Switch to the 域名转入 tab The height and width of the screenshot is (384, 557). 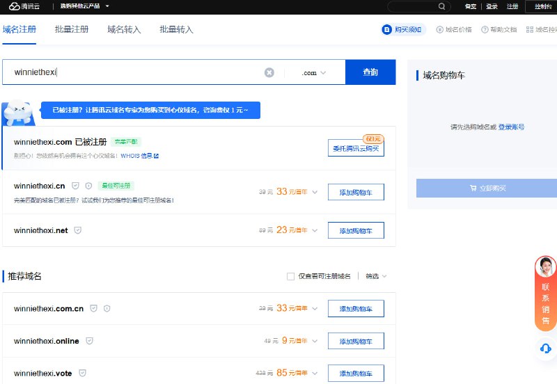124,29
